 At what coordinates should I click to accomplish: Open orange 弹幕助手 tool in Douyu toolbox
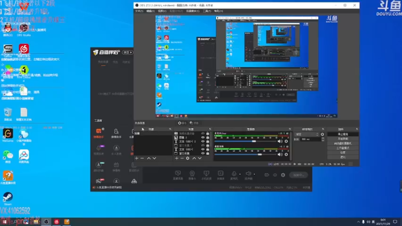click(98, 133)
